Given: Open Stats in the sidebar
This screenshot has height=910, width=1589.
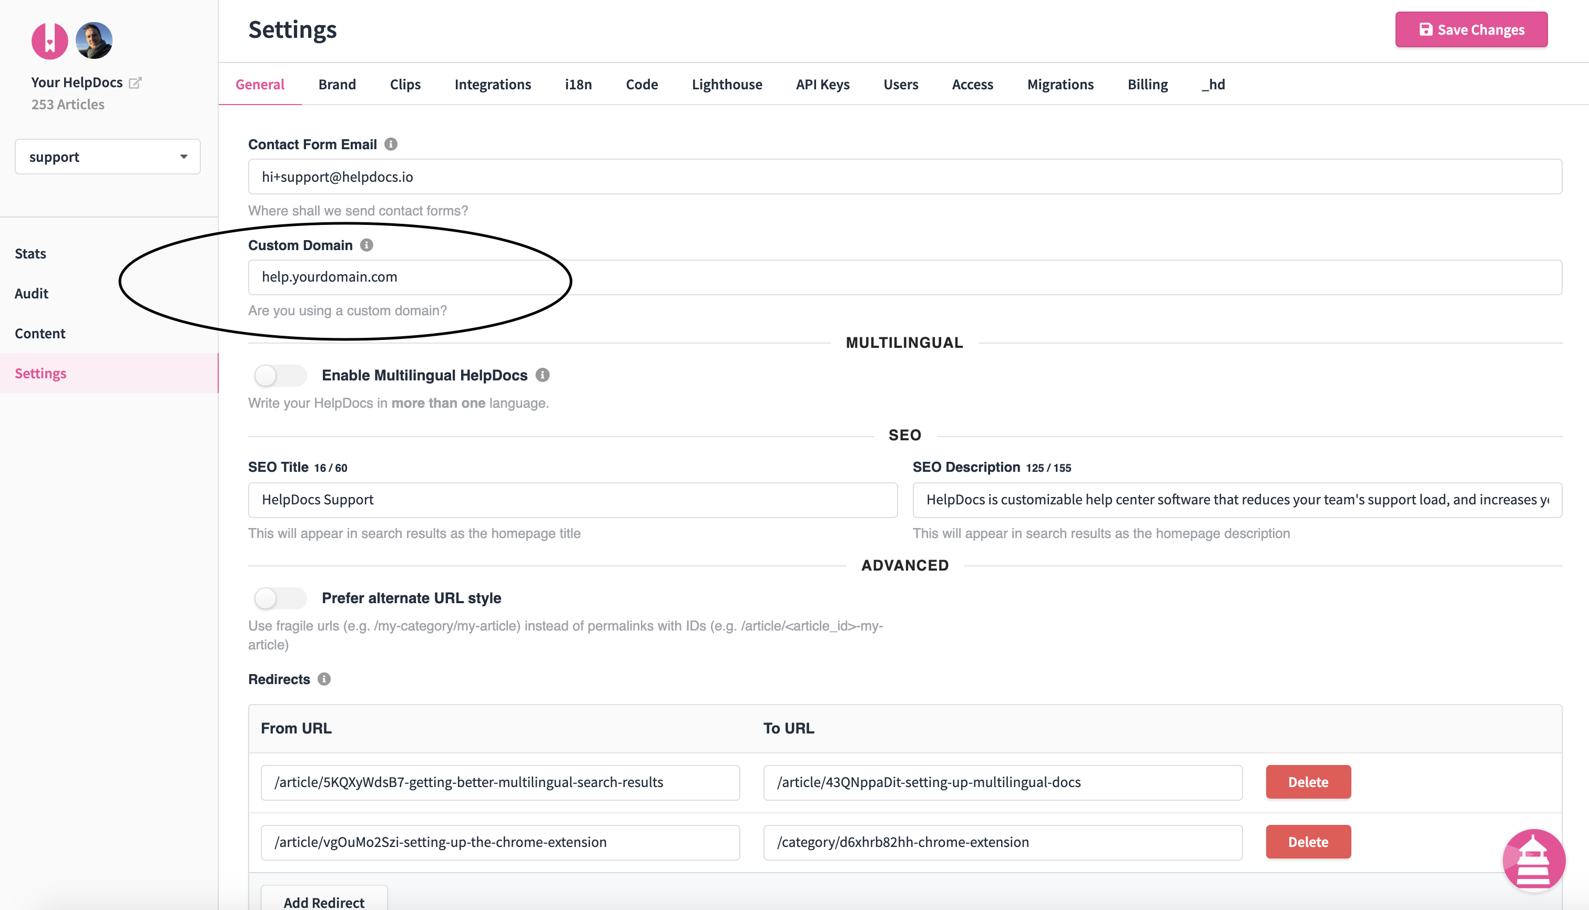Looking at the screenshot, I should (109, 253).
